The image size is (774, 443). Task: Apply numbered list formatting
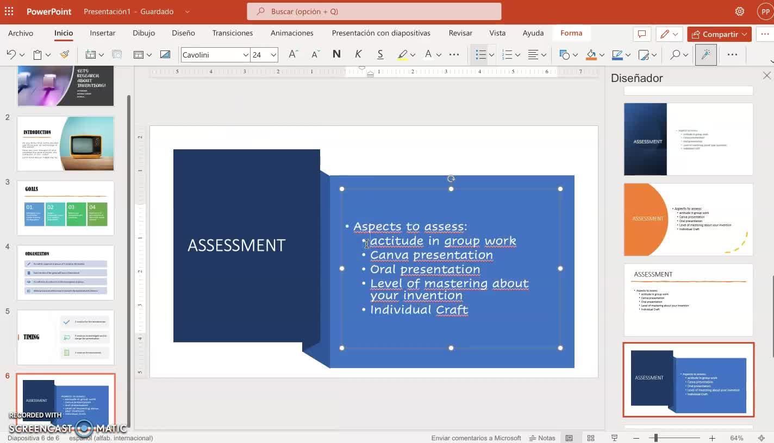pyautogui.click(x=507, y=54)
